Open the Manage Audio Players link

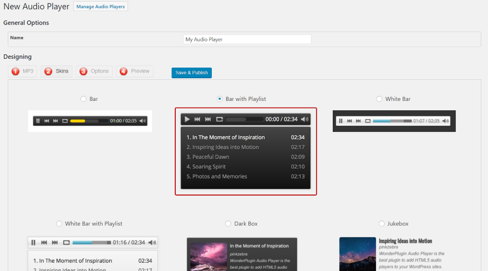tap(100, 7)
